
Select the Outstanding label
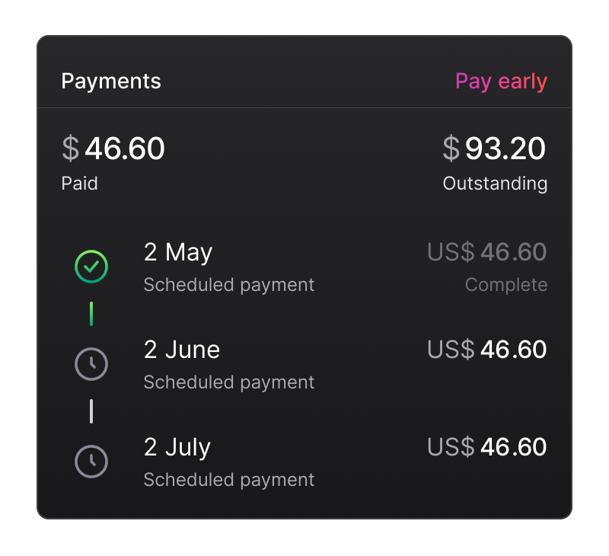[x=495, y=184]
